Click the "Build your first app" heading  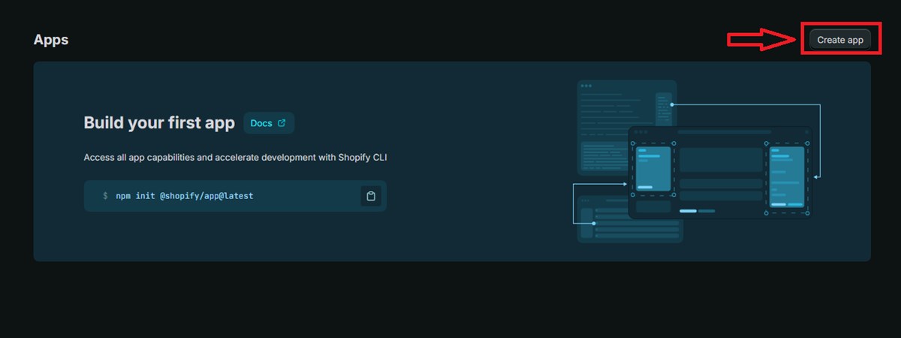(159, 123)
